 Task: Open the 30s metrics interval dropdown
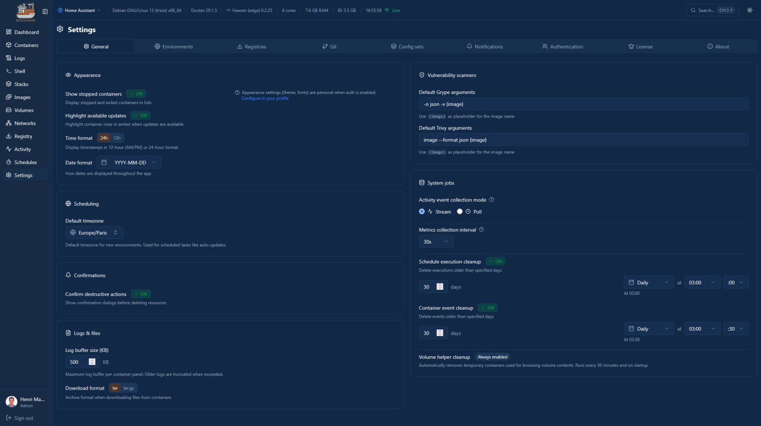[x=435, y=242]
